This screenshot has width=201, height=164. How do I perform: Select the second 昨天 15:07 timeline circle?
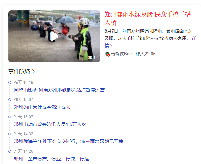[10, 117]
